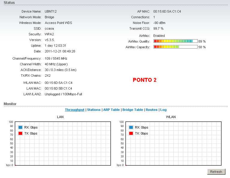230x178 pixels.
Task: Click the LAN throughput graph title
Action: [x=60, y=117]
